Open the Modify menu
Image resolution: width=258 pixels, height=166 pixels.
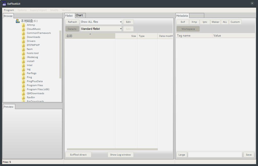54,10
